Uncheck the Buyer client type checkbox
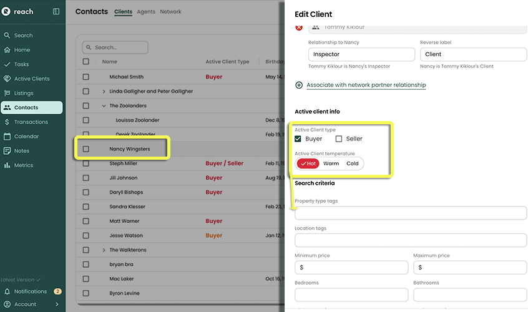The width and height of the screenshot is (528, 312). pos(298,139)
